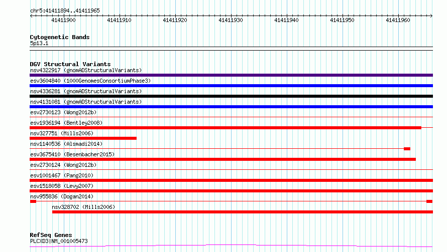Click the 41411950 ruler position label
This screenshot has width=447, height=252.
(x=342, y=20)
